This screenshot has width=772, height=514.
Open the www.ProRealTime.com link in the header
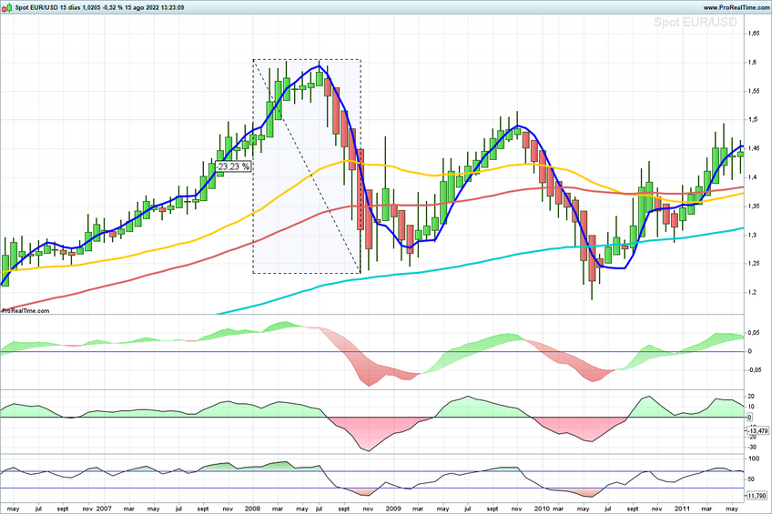coord(736,7)
